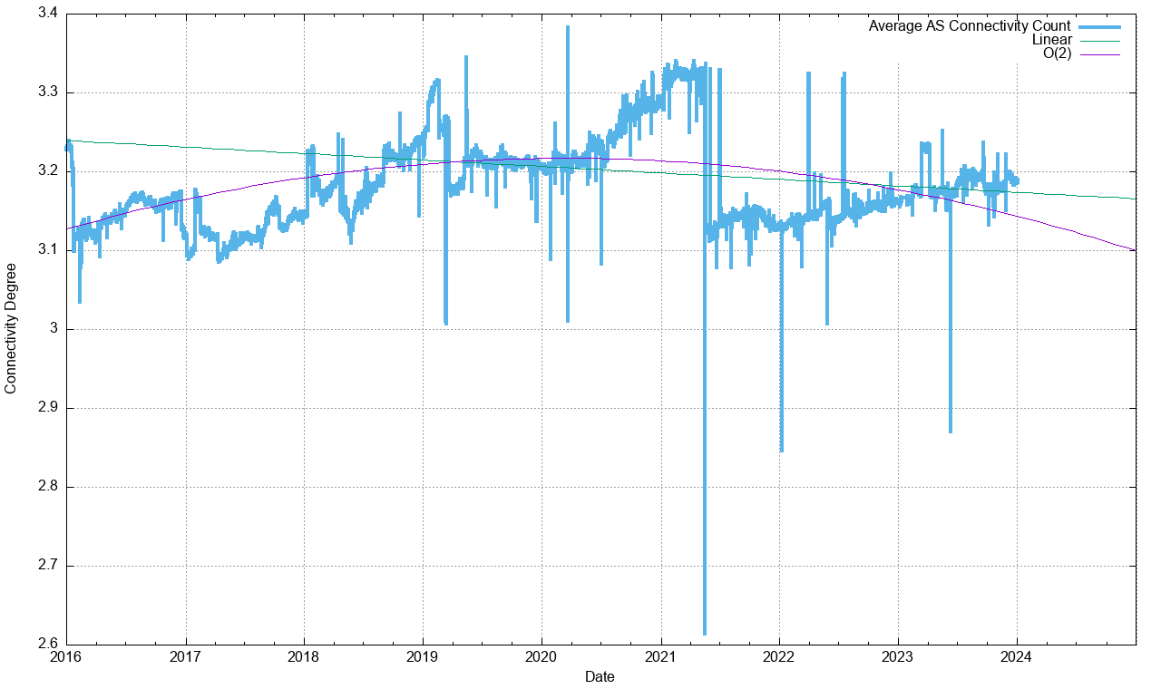1161x689 pixels.
Task: Click the 2016 x-axis tick label
Action: pyautogui.click(x=66, y=656)
